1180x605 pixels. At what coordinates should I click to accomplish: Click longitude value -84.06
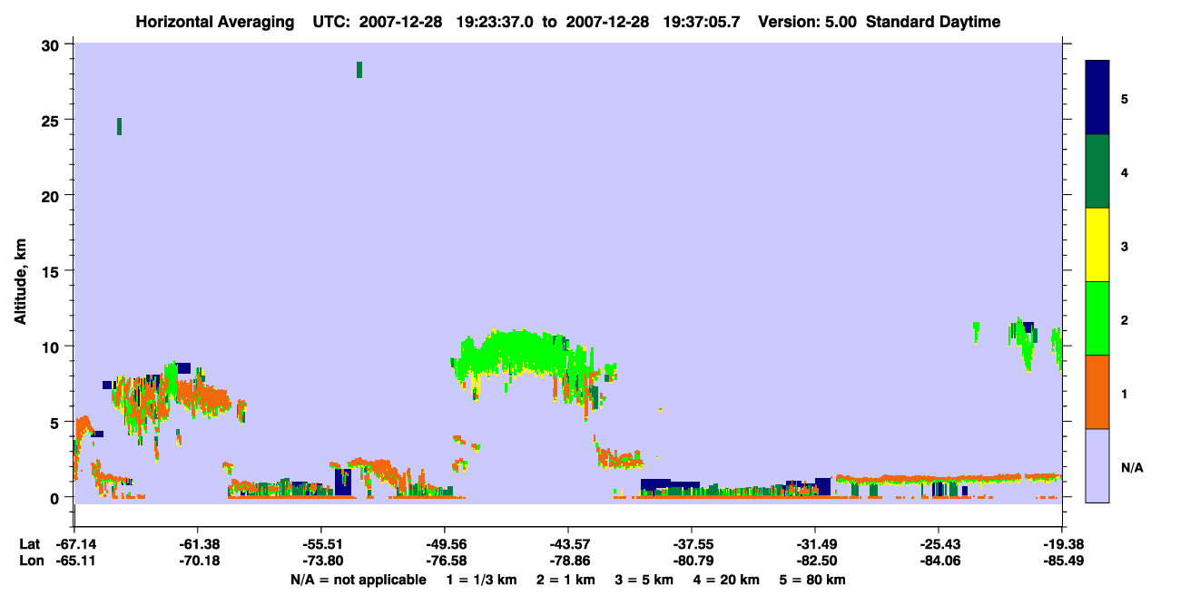[x=939, y=561]
